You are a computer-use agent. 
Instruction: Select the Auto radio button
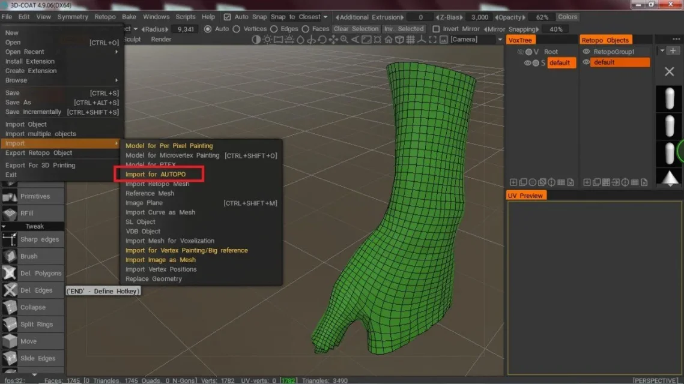[x=208, y=29]
